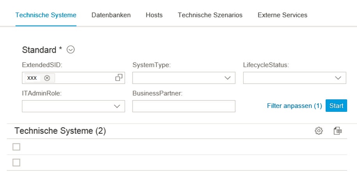Image resolution: width=357 pixels, height=179 pixels.
Task: Open the Externe Services tab
Action: 282,15
